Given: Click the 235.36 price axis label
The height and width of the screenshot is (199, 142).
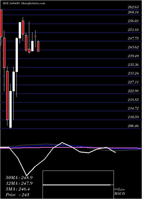Looking at the screenshot, I should 133,65.
